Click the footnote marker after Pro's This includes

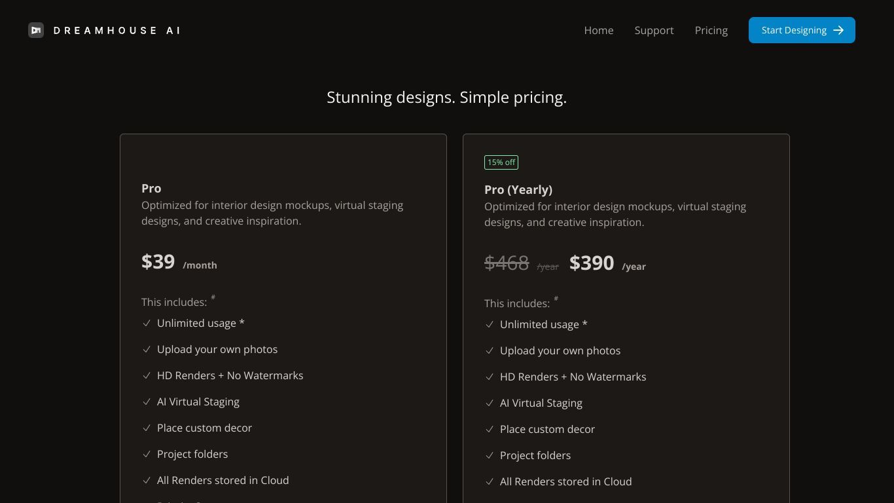[213, 297]
